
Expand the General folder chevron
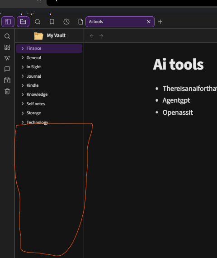(x=23, y=58)
